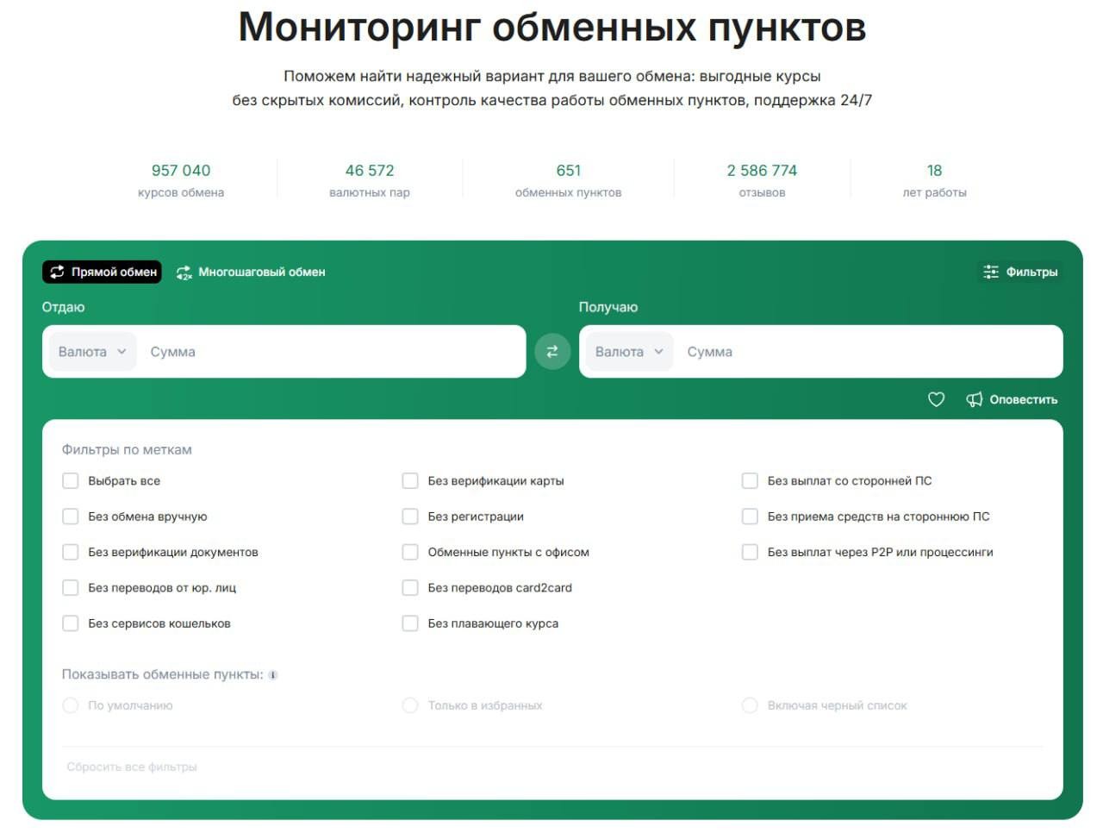Open the Фильтры sliders panel
Viewport: 1103px width, 833px height.
point(1020,272)
